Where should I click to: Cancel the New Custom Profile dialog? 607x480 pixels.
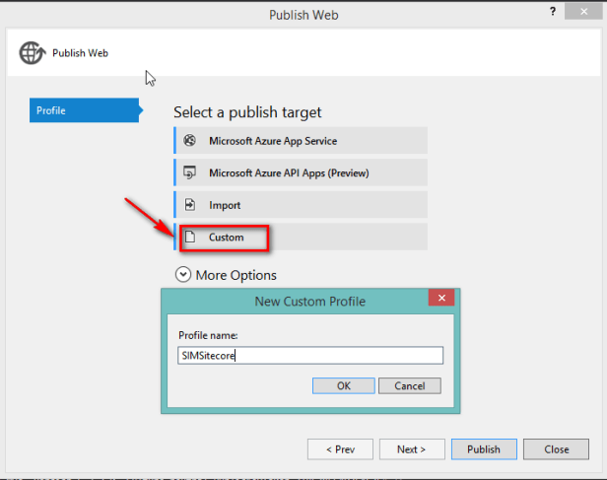coord(410,386)
